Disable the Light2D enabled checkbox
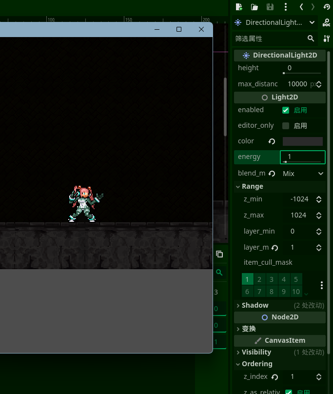 286,110
